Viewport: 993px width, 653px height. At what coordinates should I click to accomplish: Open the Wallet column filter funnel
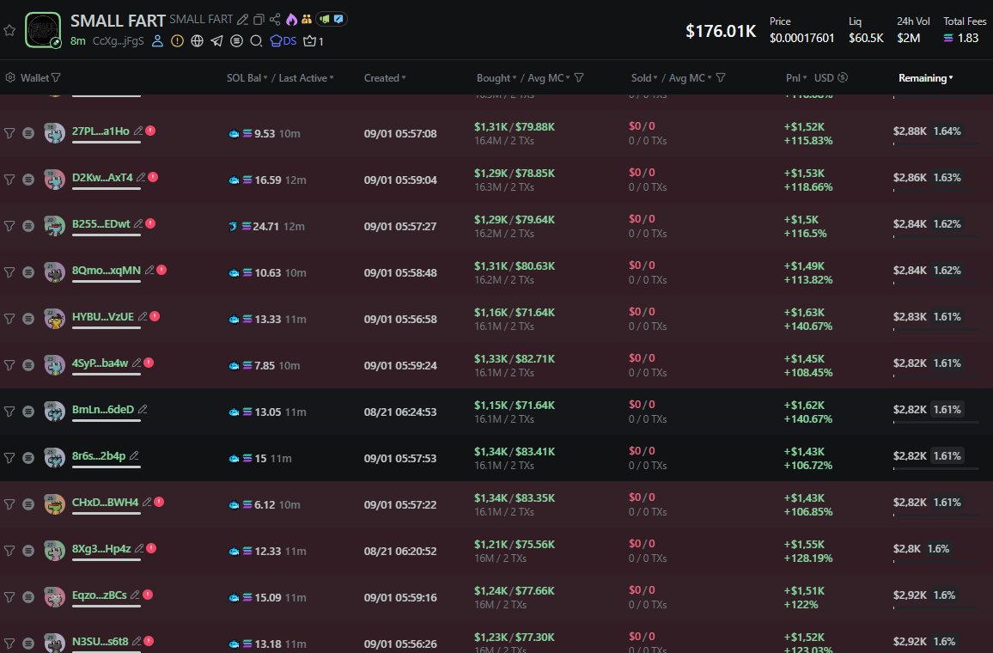(x=57, y=78)
